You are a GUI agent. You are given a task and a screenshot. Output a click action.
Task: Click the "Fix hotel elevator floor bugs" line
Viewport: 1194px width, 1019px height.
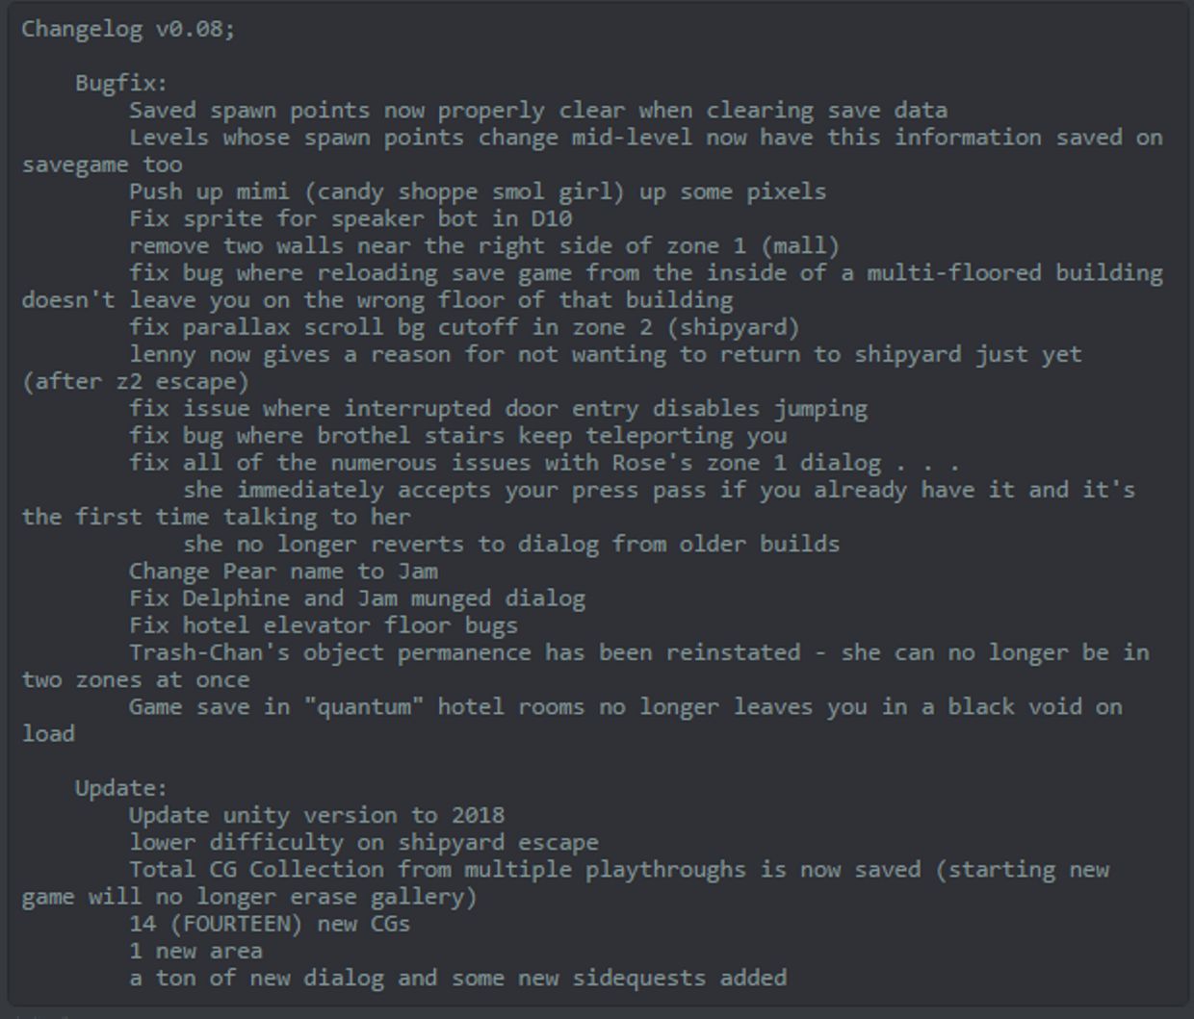[323, 625]
